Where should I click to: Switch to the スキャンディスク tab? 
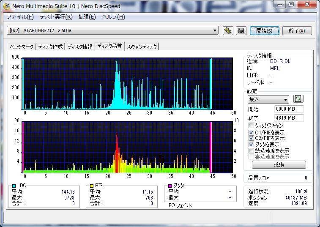pos(142,47)
